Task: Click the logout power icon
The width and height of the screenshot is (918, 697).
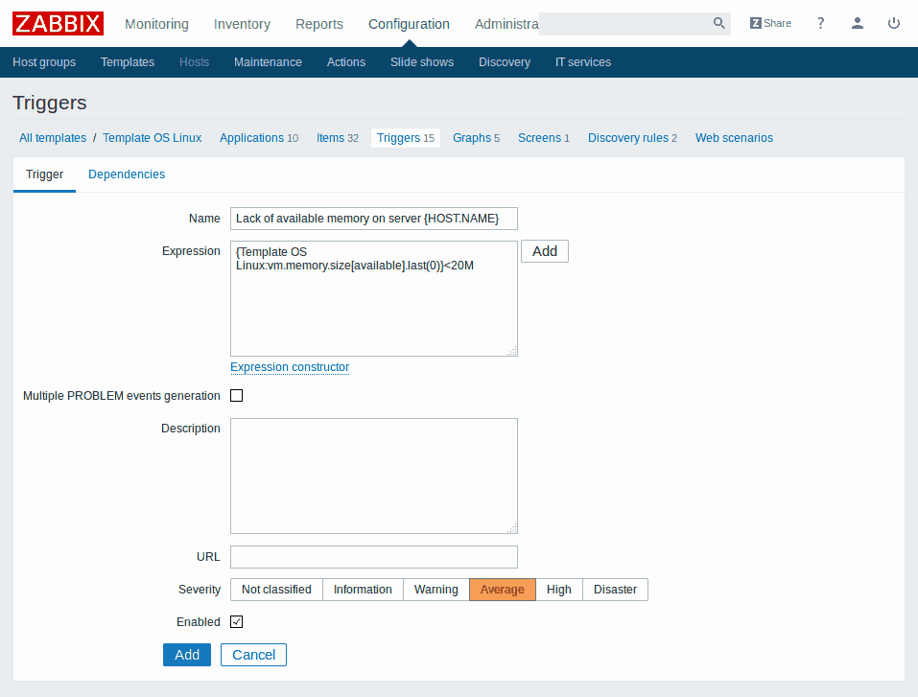Action: click(894, 23)
